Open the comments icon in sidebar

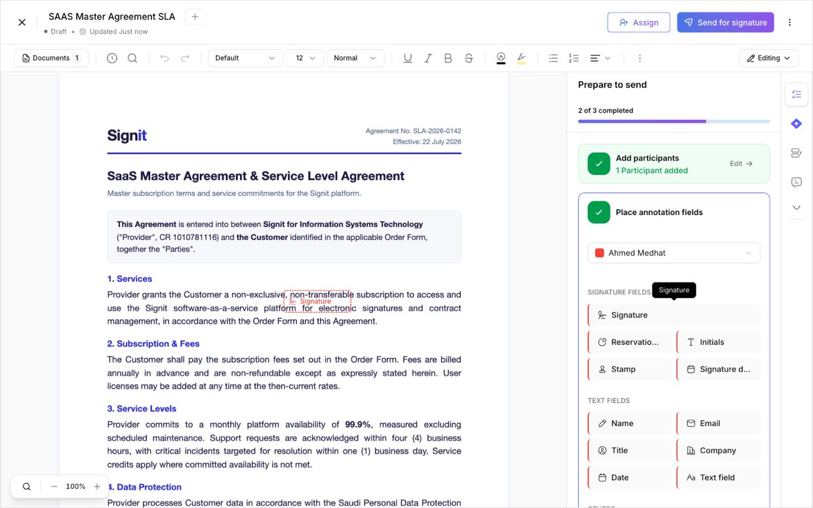(797, 182)
